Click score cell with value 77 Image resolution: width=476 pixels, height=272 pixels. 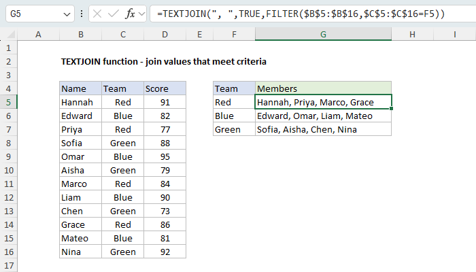pyautogui.click(x=165, y=130)
